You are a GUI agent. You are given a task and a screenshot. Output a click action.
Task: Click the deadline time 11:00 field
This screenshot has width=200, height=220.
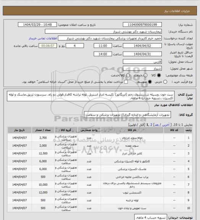pyautogui.click(x=103, y=46)
